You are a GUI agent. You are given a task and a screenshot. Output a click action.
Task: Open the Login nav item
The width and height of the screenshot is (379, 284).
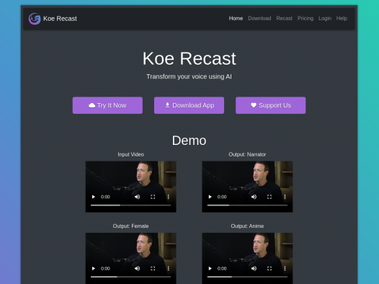pos(325,18)
